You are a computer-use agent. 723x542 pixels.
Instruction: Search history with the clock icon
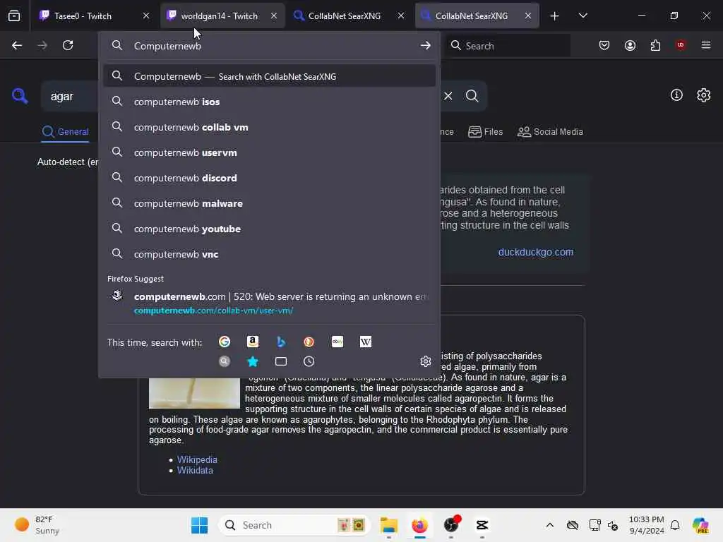click(309, 361)
